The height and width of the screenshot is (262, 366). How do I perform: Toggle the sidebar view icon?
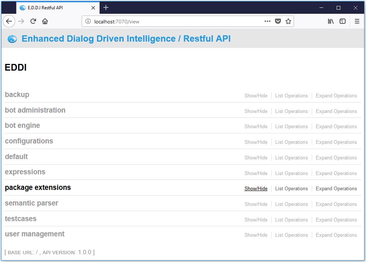coord(343,22)
